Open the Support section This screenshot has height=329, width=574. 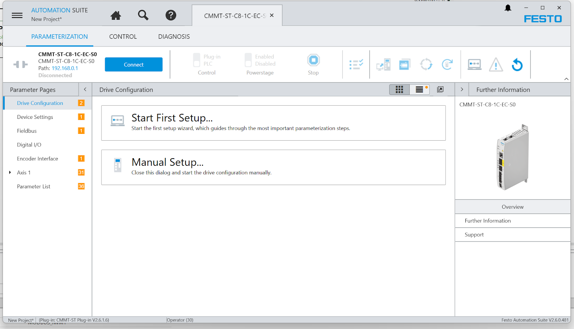(x=513, y=235)
